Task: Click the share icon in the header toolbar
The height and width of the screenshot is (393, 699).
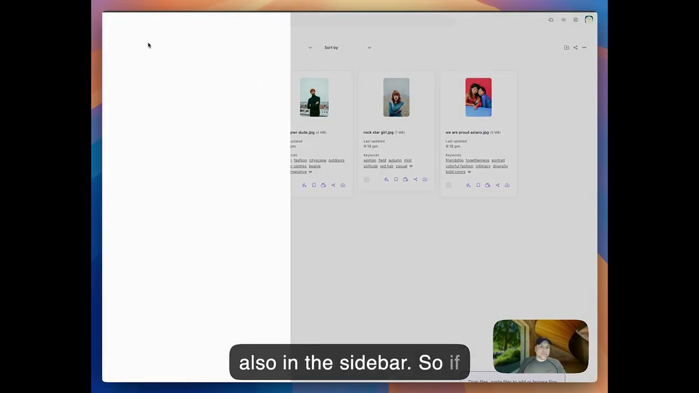Action: (575, 47)
